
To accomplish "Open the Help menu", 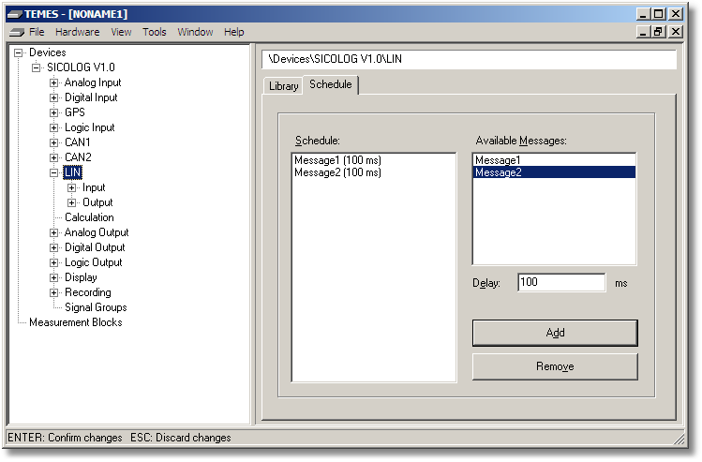I will (233, 32).
